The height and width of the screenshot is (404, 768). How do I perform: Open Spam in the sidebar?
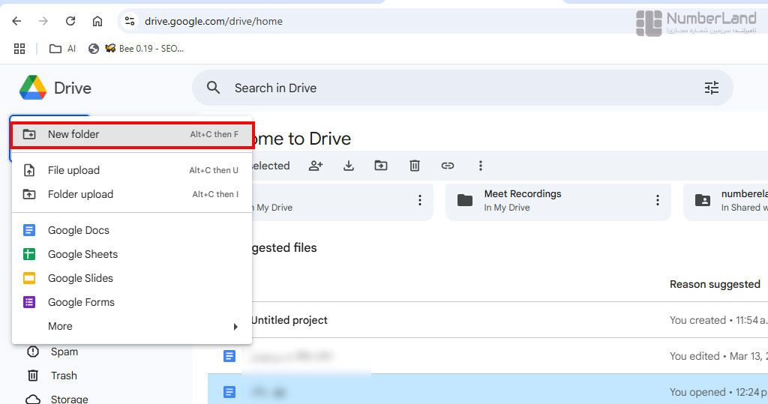tap(64, 352)
